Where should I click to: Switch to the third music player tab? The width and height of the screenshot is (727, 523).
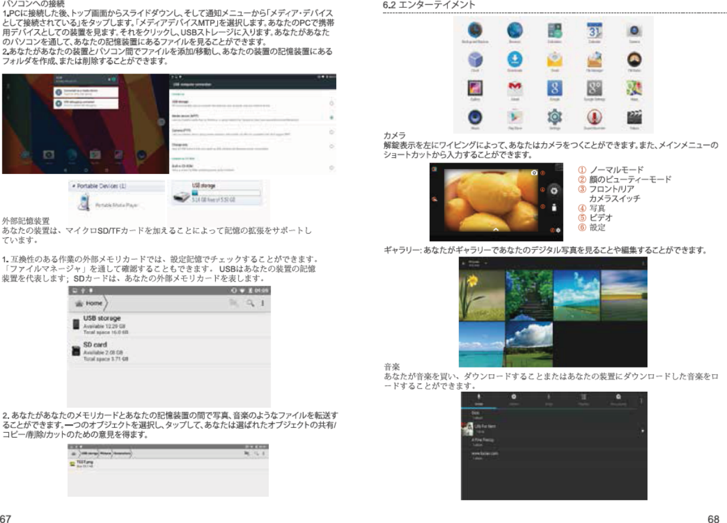pos(548,400)
